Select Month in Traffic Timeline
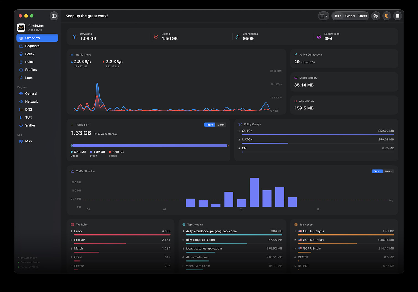Screen dimensions: 418x292 point(389,171)
